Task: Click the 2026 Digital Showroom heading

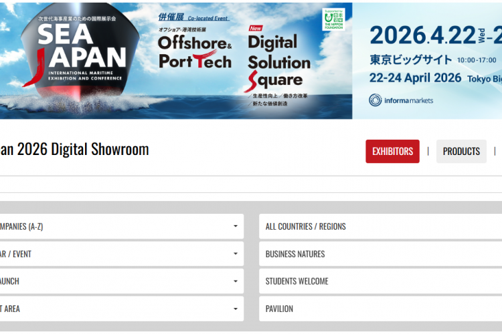Action: (74, 149)
